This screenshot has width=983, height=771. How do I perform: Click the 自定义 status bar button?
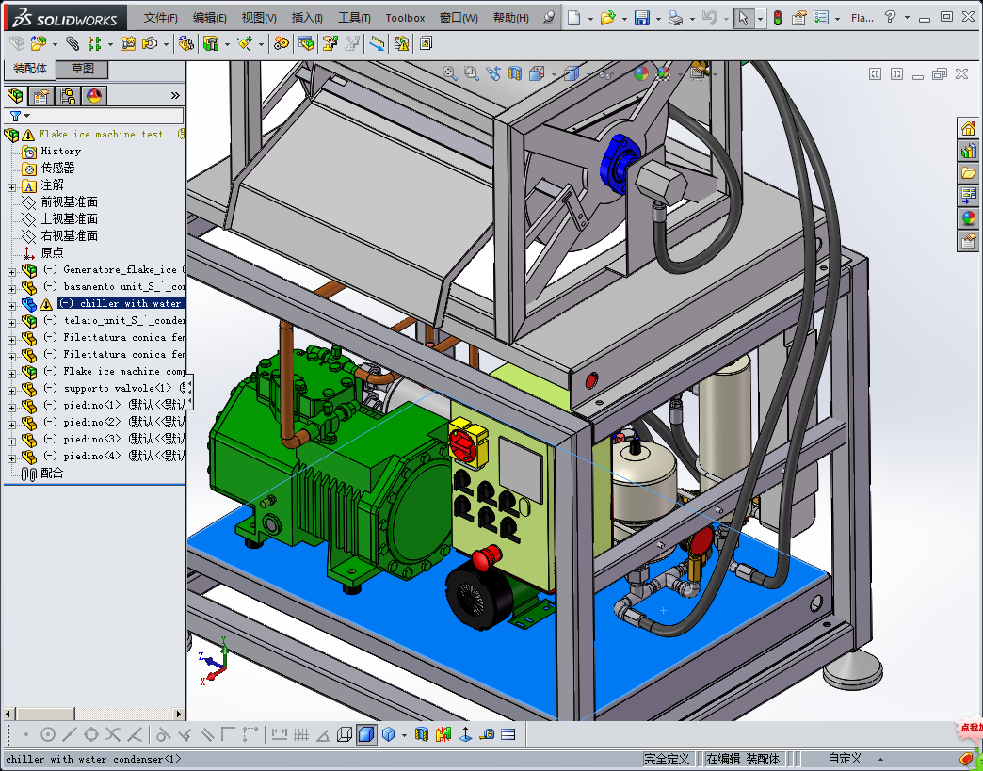coord(845,759)
